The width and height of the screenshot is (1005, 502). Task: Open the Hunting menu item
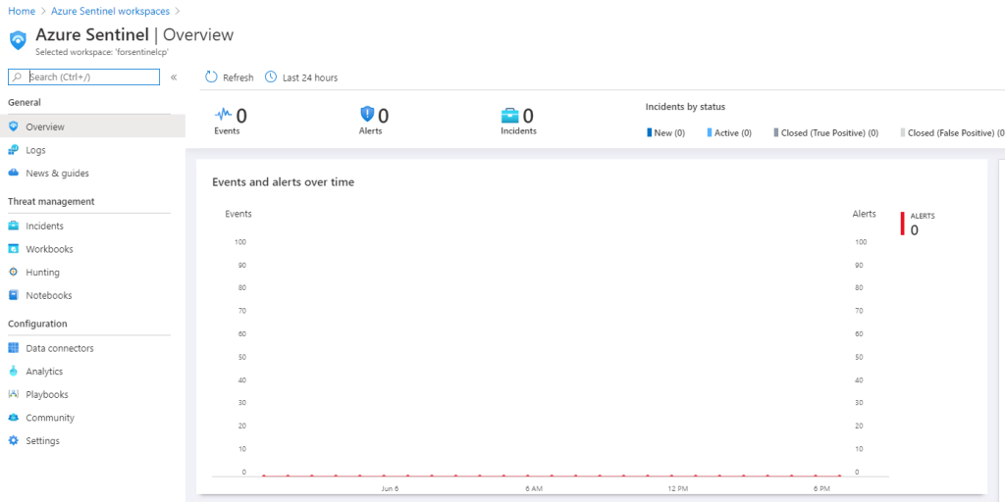tap(92, 273)
